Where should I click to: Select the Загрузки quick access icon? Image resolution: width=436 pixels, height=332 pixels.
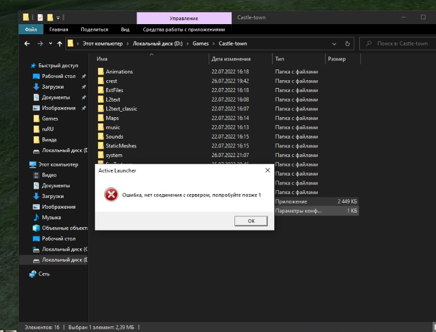(36, 87)
